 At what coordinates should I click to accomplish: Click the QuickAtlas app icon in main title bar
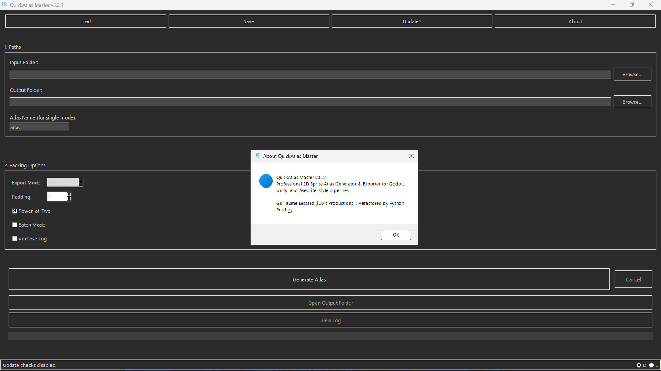pos(4,5)
